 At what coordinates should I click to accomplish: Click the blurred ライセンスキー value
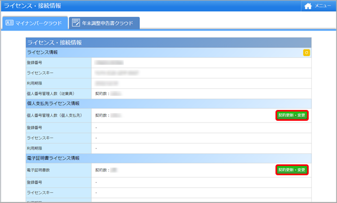pyautogui.click(x=117, y=73)
